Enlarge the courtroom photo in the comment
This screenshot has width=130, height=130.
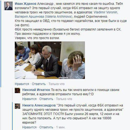coord(50,60)
